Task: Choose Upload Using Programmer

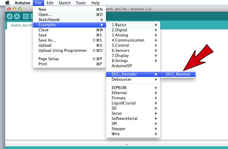Action: click(x=69, y=50)
